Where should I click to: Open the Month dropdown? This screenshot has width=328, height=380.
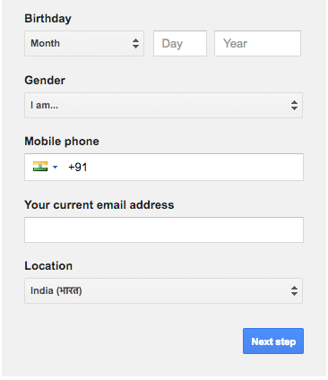(x=84, y=43)
